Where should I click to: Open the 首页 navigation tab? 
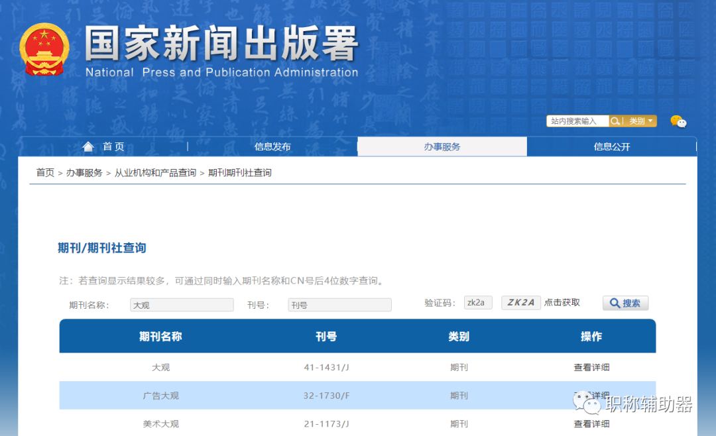click(x=103, y=146)
